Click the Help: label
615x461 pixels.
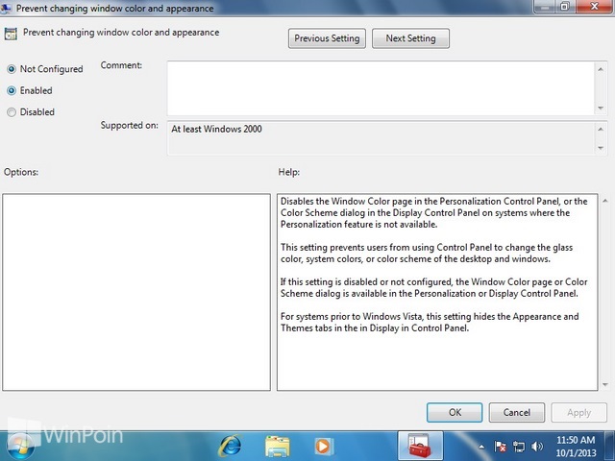click(288, 172)
